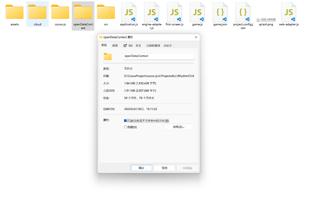The width and height of the screenshot is (323, 202).
Task: Select the src folder icon
Action: point(106,12)
